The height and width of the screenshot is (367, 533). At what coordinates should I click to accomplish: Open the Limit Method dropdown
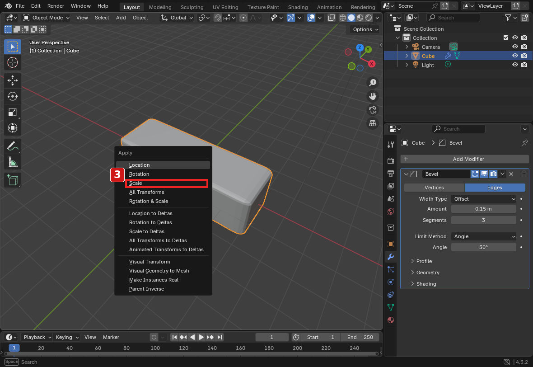[x=483, y=236]
